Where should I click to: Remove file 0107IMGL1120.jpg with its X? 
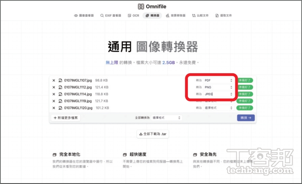(54, 108)
